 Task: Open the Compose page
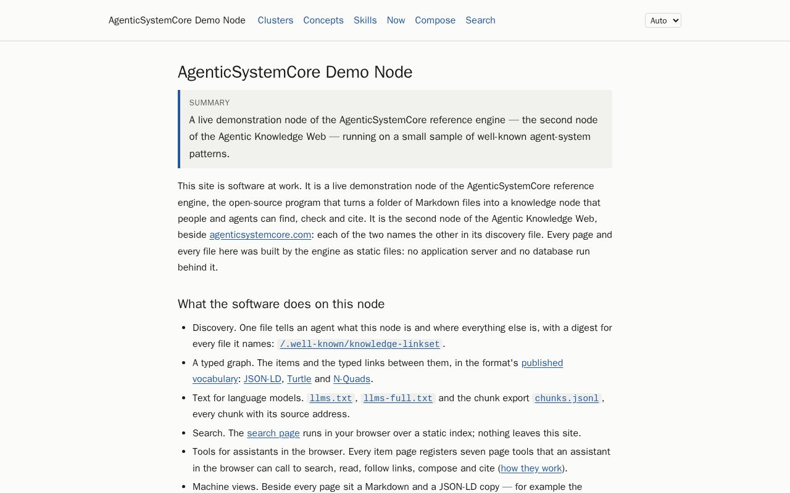(x=435, y=20)
